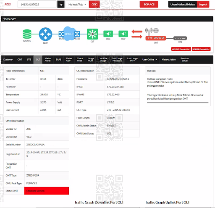Select Tx Power value 3.456

pos(43,79)
